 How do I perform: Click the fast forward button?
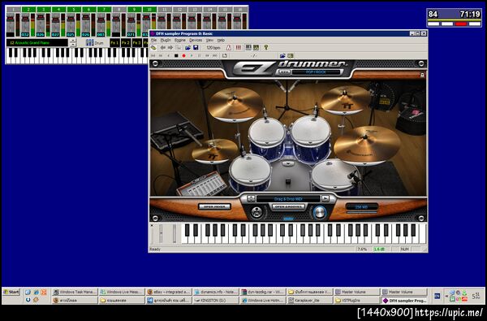pyautogui.click(x=207, y=56)
